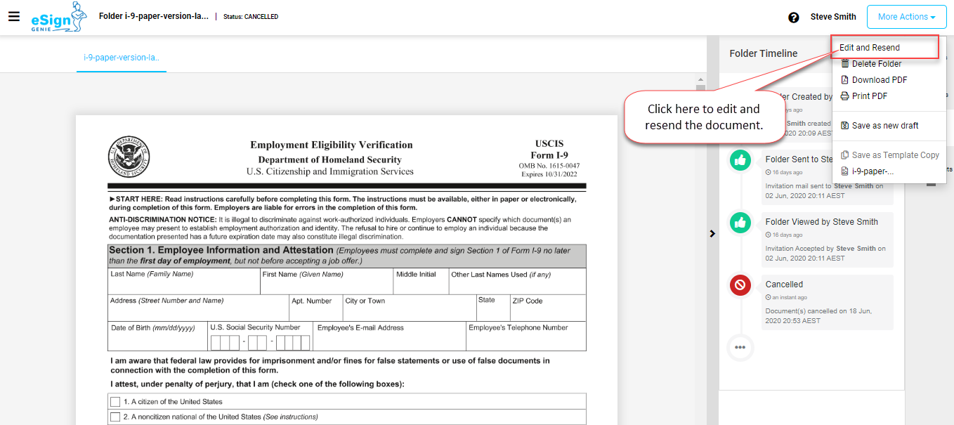Click the disk icon beside Save as new draft
This screenshot has height=425, width=954.
pyautogui.click(x=845, y=126)
